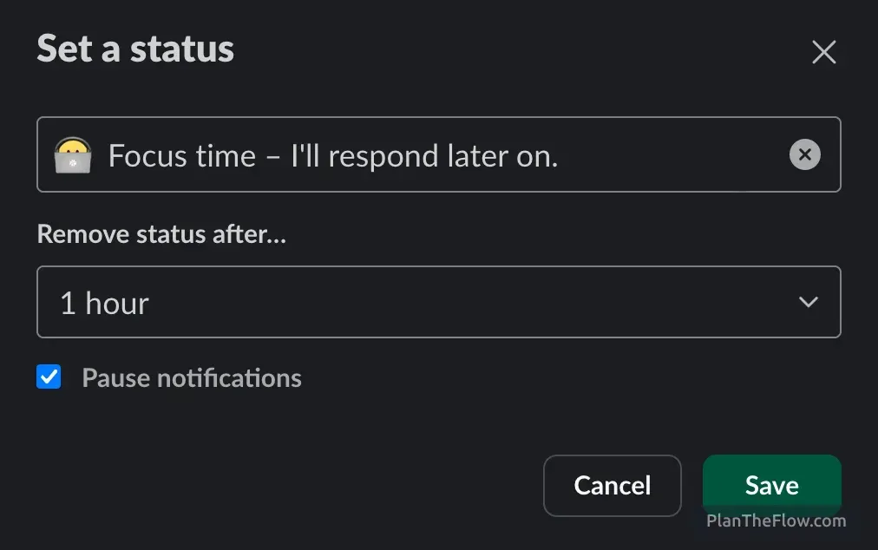Select the Set a status dialog title area

click(x=134, y=49)
